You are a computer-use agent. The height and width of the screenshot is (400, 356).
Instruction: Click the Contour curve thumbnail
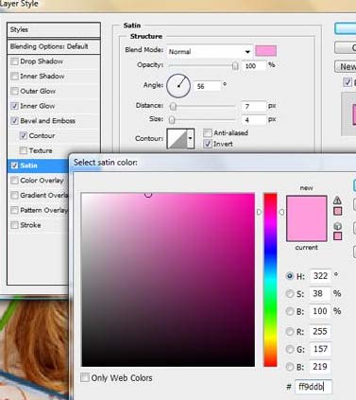[178, 138]
